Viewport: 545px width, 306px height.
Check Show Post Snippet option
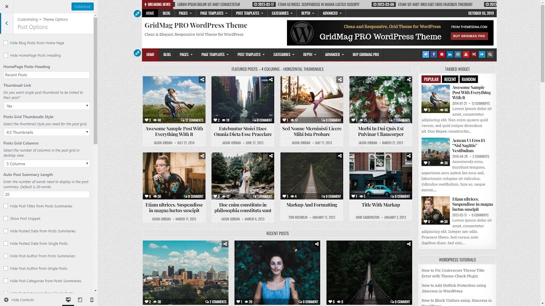click(x=6, y=218)
